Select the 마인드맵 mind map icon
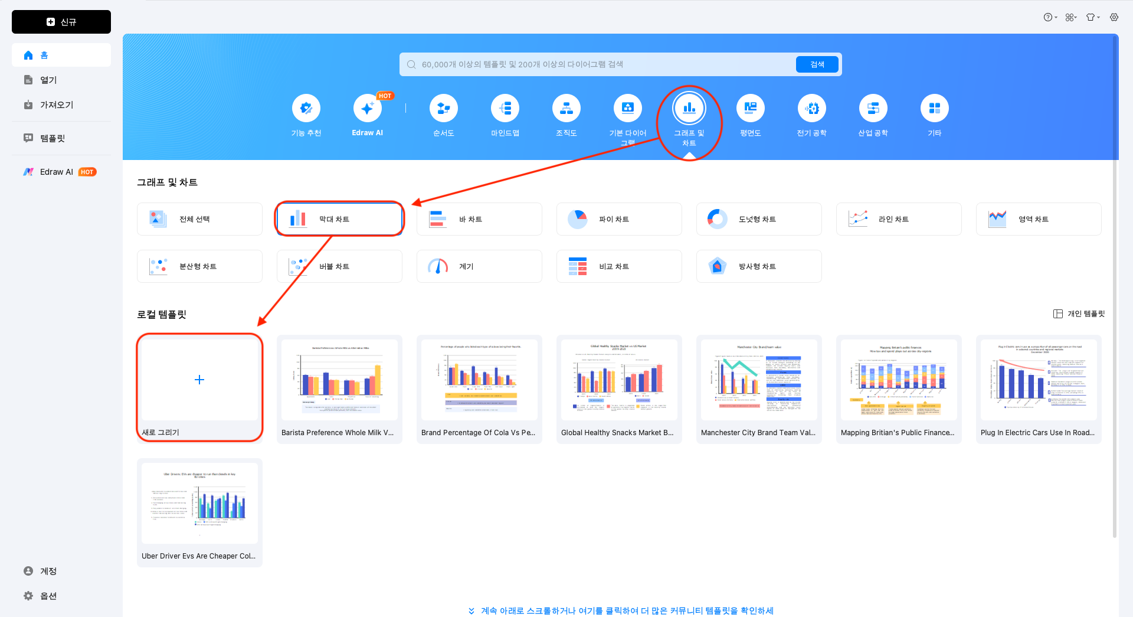The width and height of the screenshot is (1133, 617). pyautogui.click(x=505, y=109)
